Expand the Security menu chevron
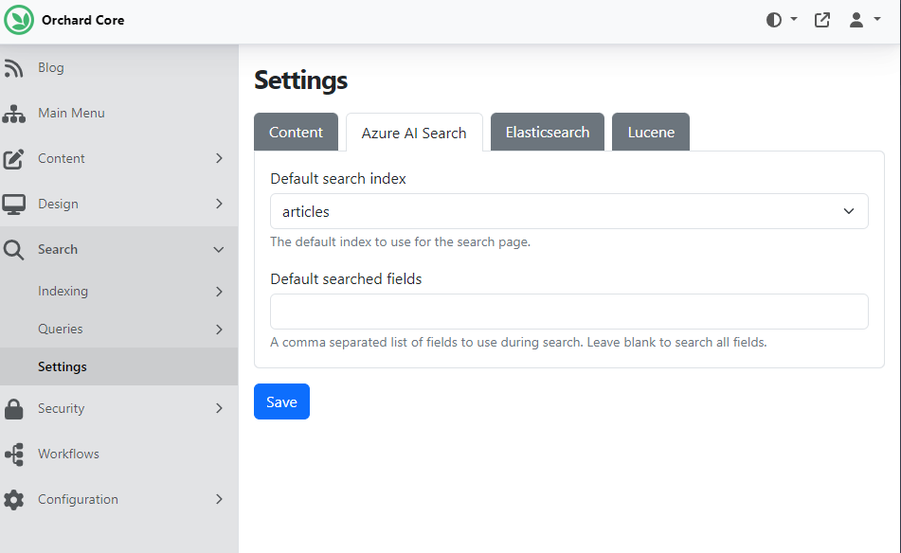The height and width of the screenshot is (553, 901). (x=219, y=408)
